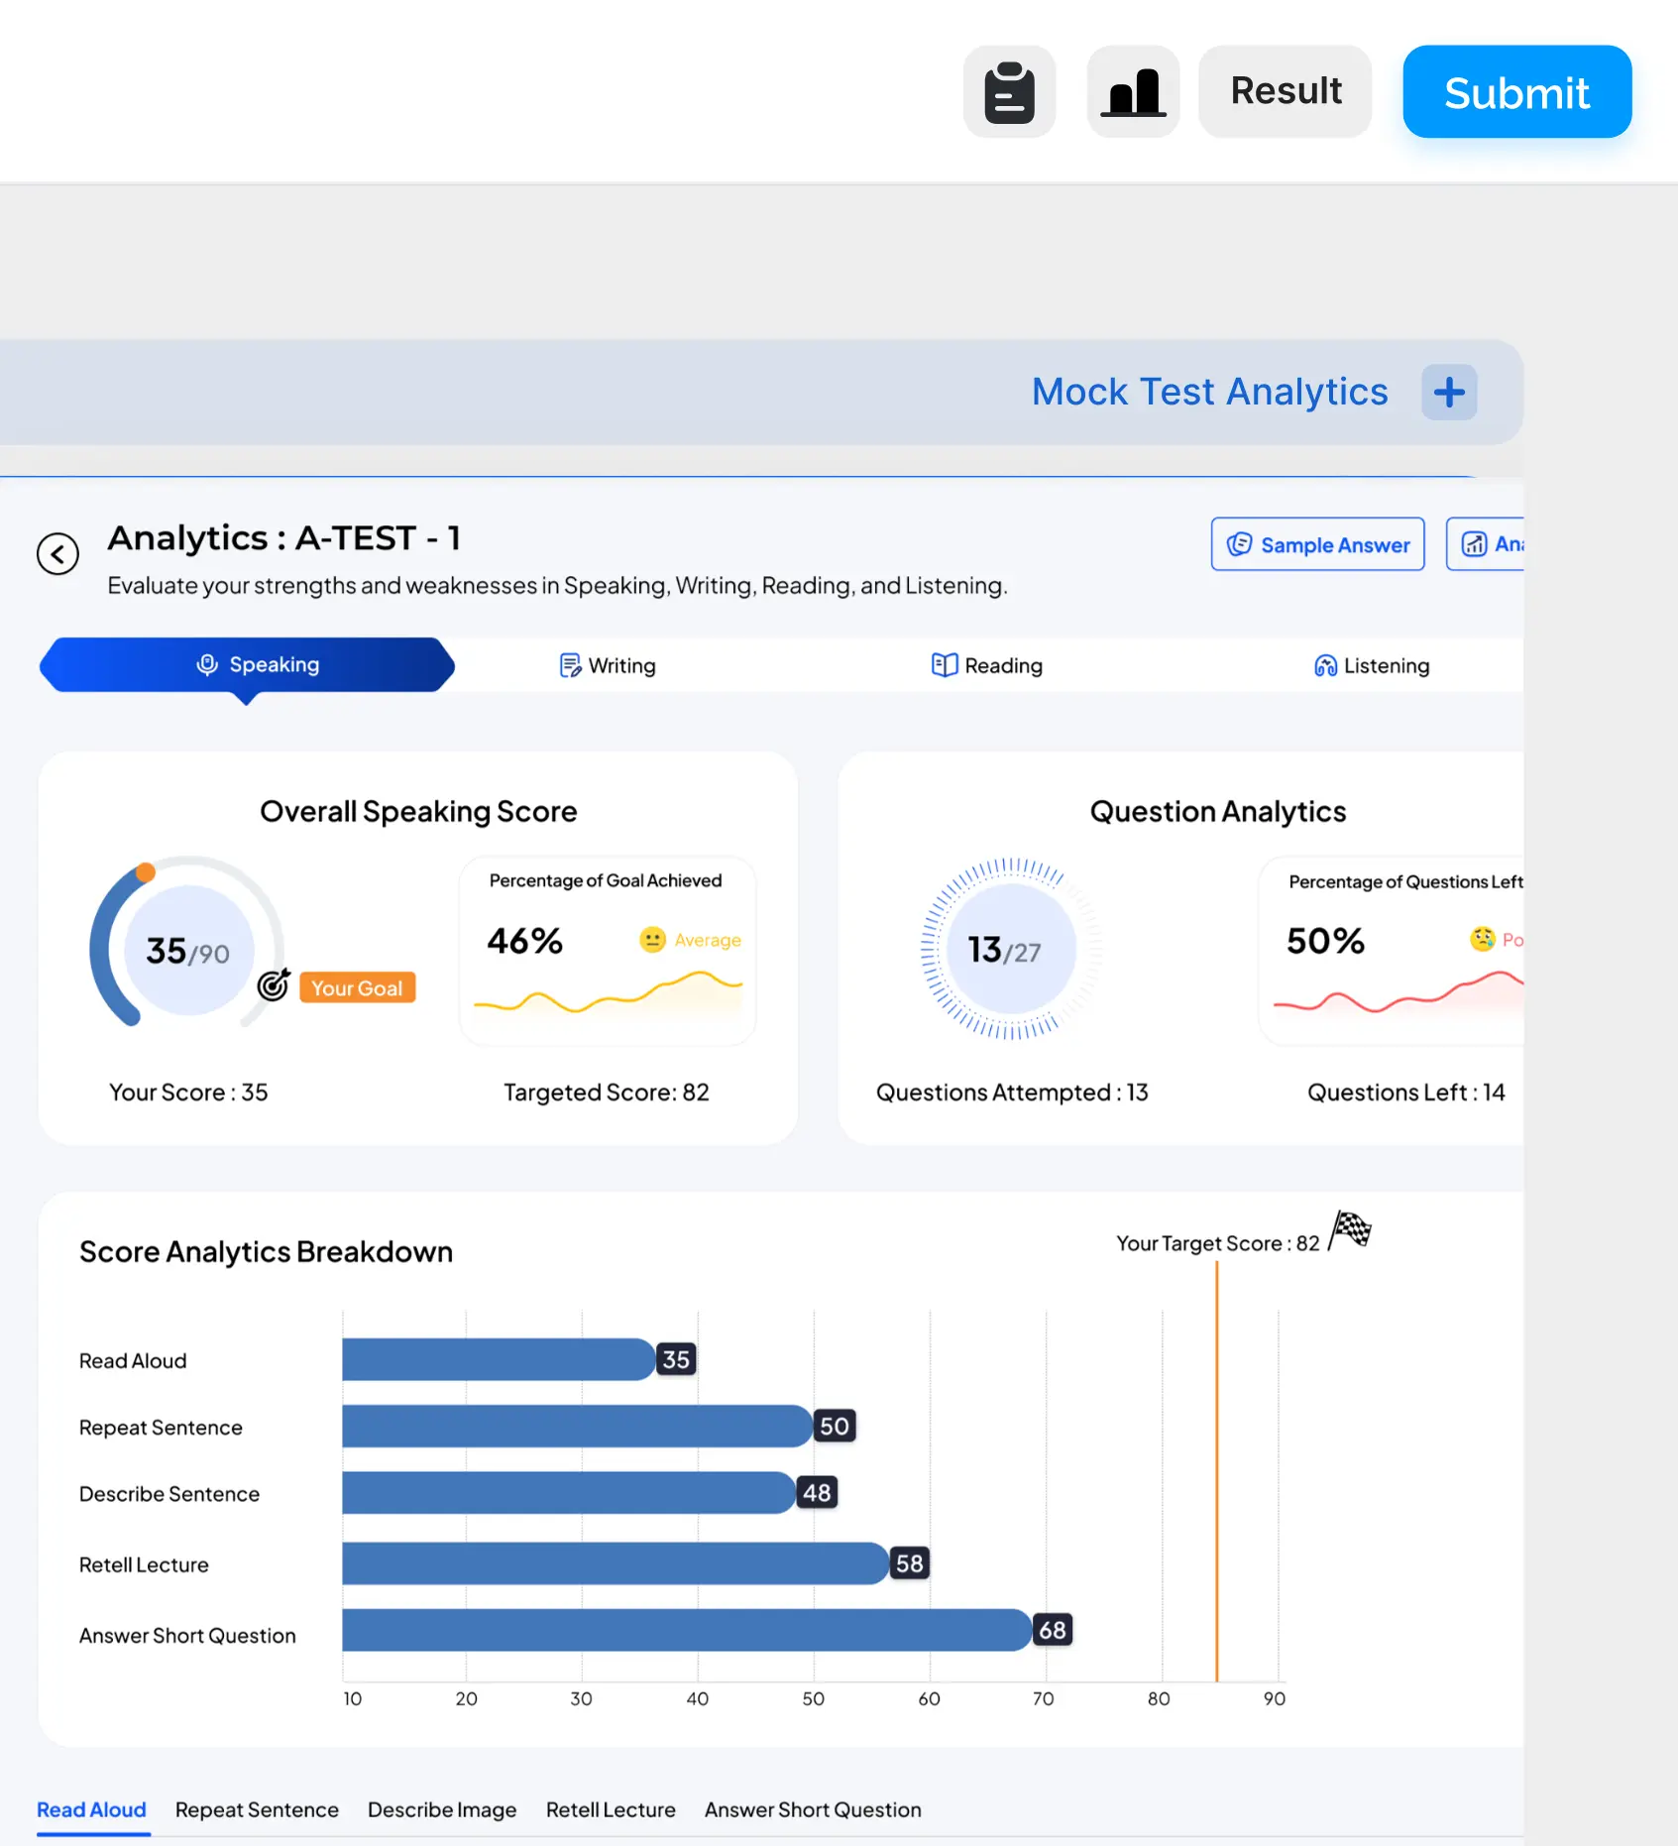This screenshot has height=1846, width=1678.
Task: Click the Answer Short Question bar in chart
Action: (x=686, y=1630)
